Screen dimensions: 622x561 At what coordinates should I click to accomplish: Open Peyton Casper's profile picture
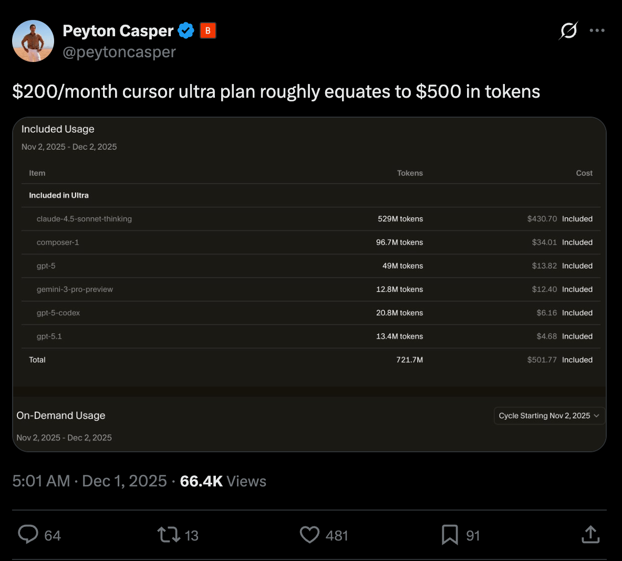33,41
